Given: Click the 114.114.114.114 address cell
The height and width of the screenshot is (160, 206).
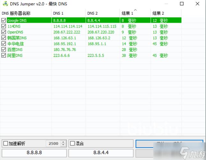Looking at the screenshot, I should 68,26.
